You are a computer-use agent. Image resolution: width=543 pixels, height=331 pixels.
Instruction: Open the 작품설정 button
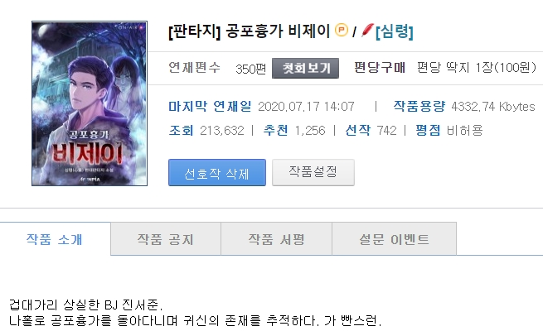pos(313,172)
